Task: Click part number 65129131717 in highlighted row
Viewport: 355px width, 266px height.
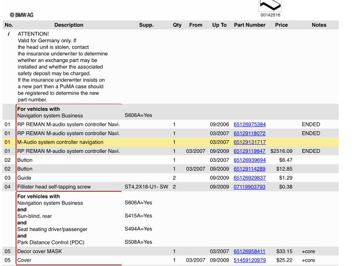Action: pos(250,142)
